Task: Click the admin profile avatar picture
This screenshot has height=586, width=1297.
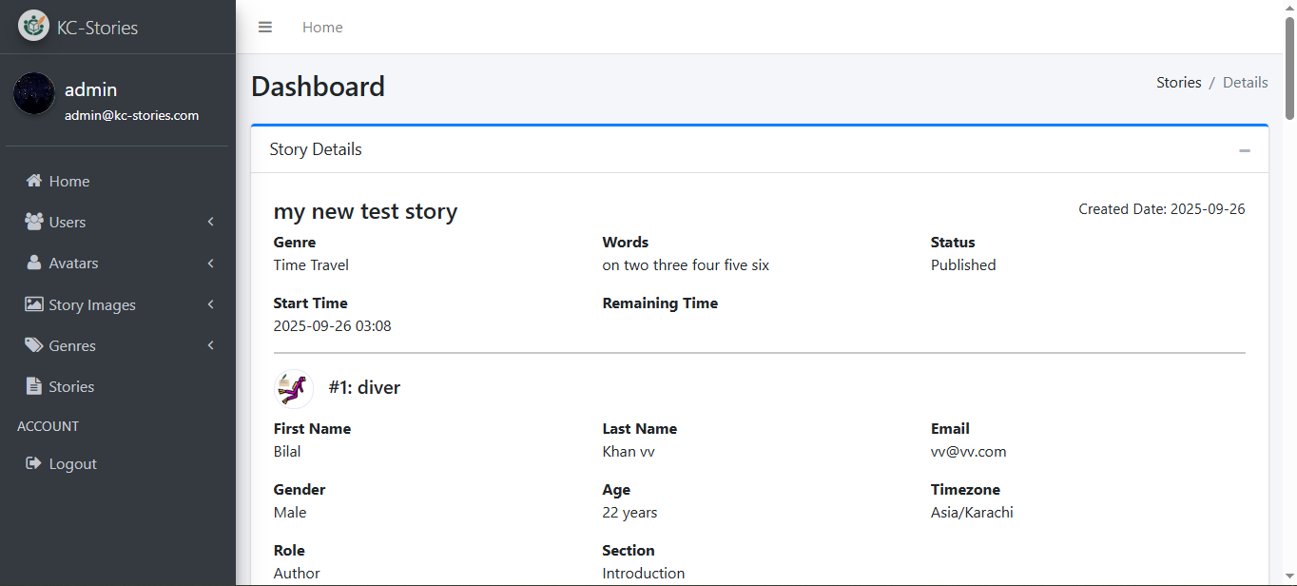Action: (34, 93)
